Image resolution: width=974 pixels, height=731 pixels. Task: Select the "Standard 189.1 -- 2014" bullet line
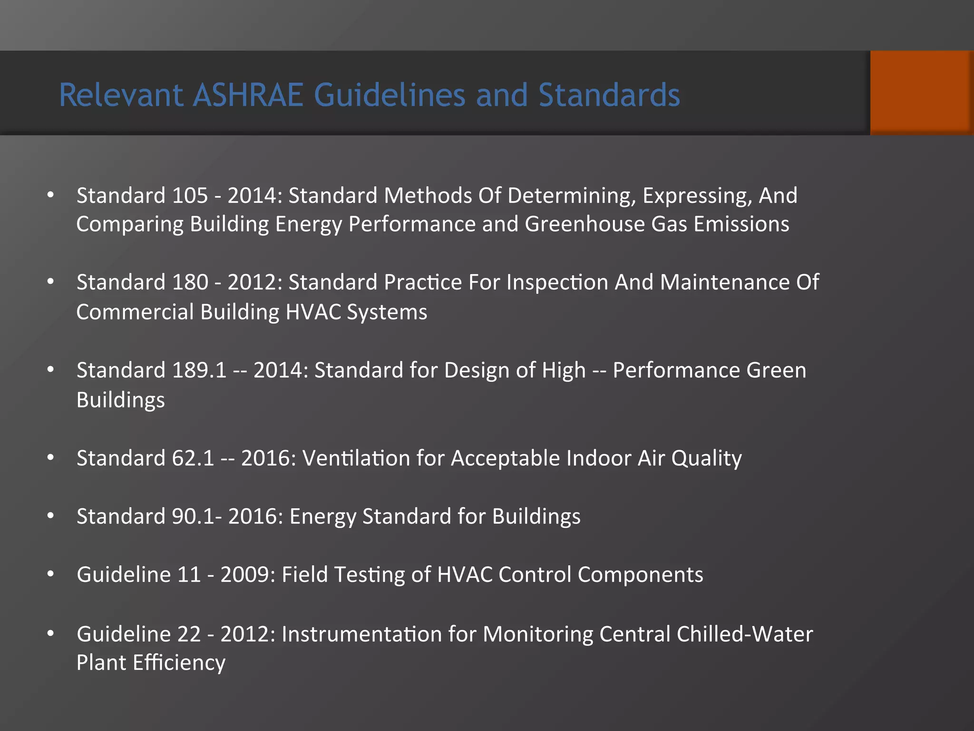click(x=441, y=370)
